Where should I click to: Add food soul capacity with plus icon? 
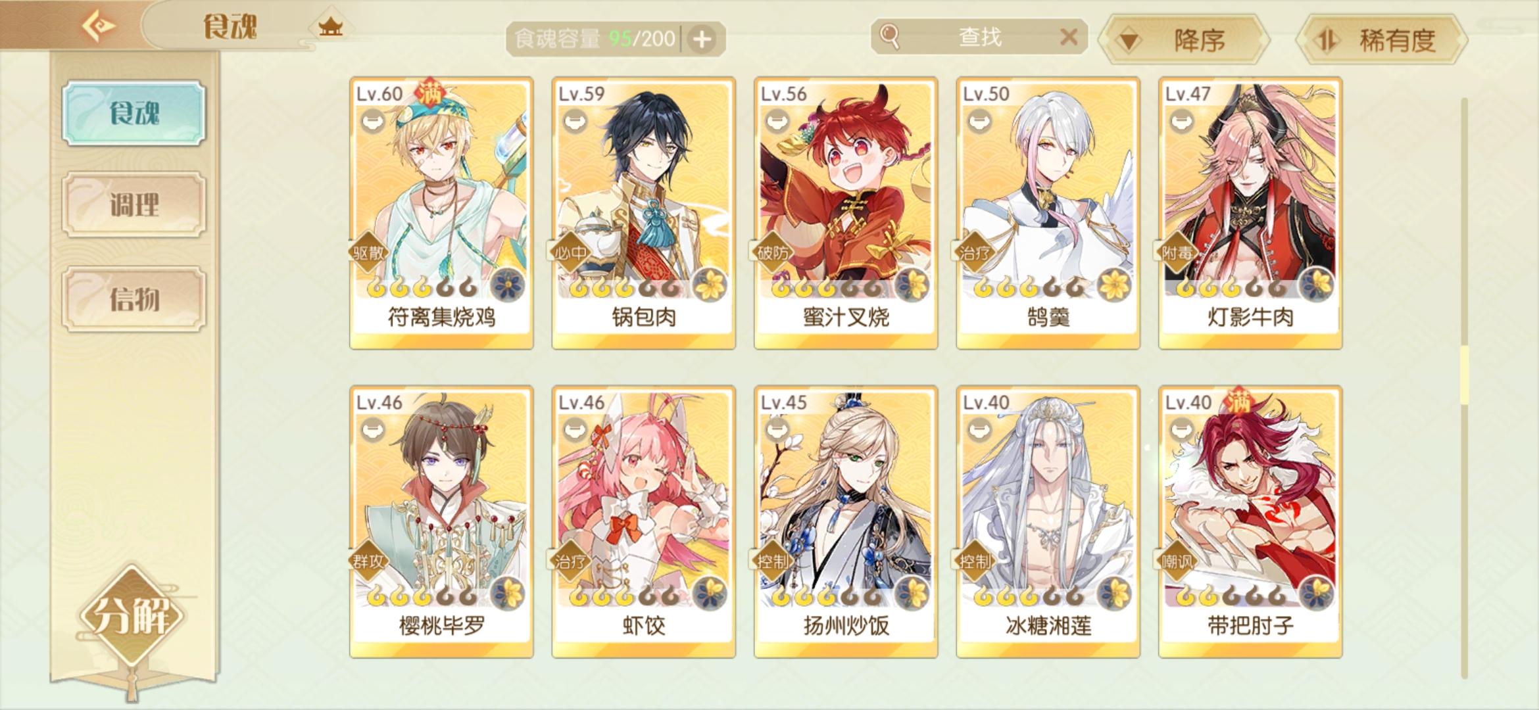[702, 39]
